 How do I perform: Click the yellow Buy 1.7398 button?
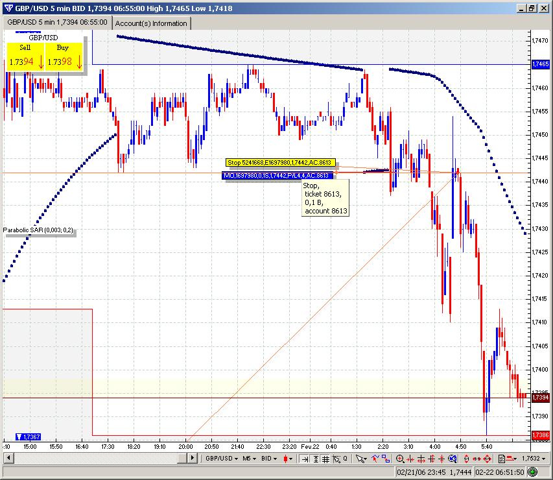(x=65, y=56)
